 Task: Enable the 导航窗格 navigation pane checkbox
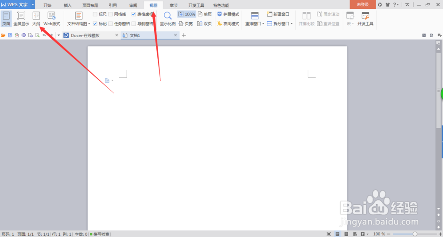coord(134,24)
